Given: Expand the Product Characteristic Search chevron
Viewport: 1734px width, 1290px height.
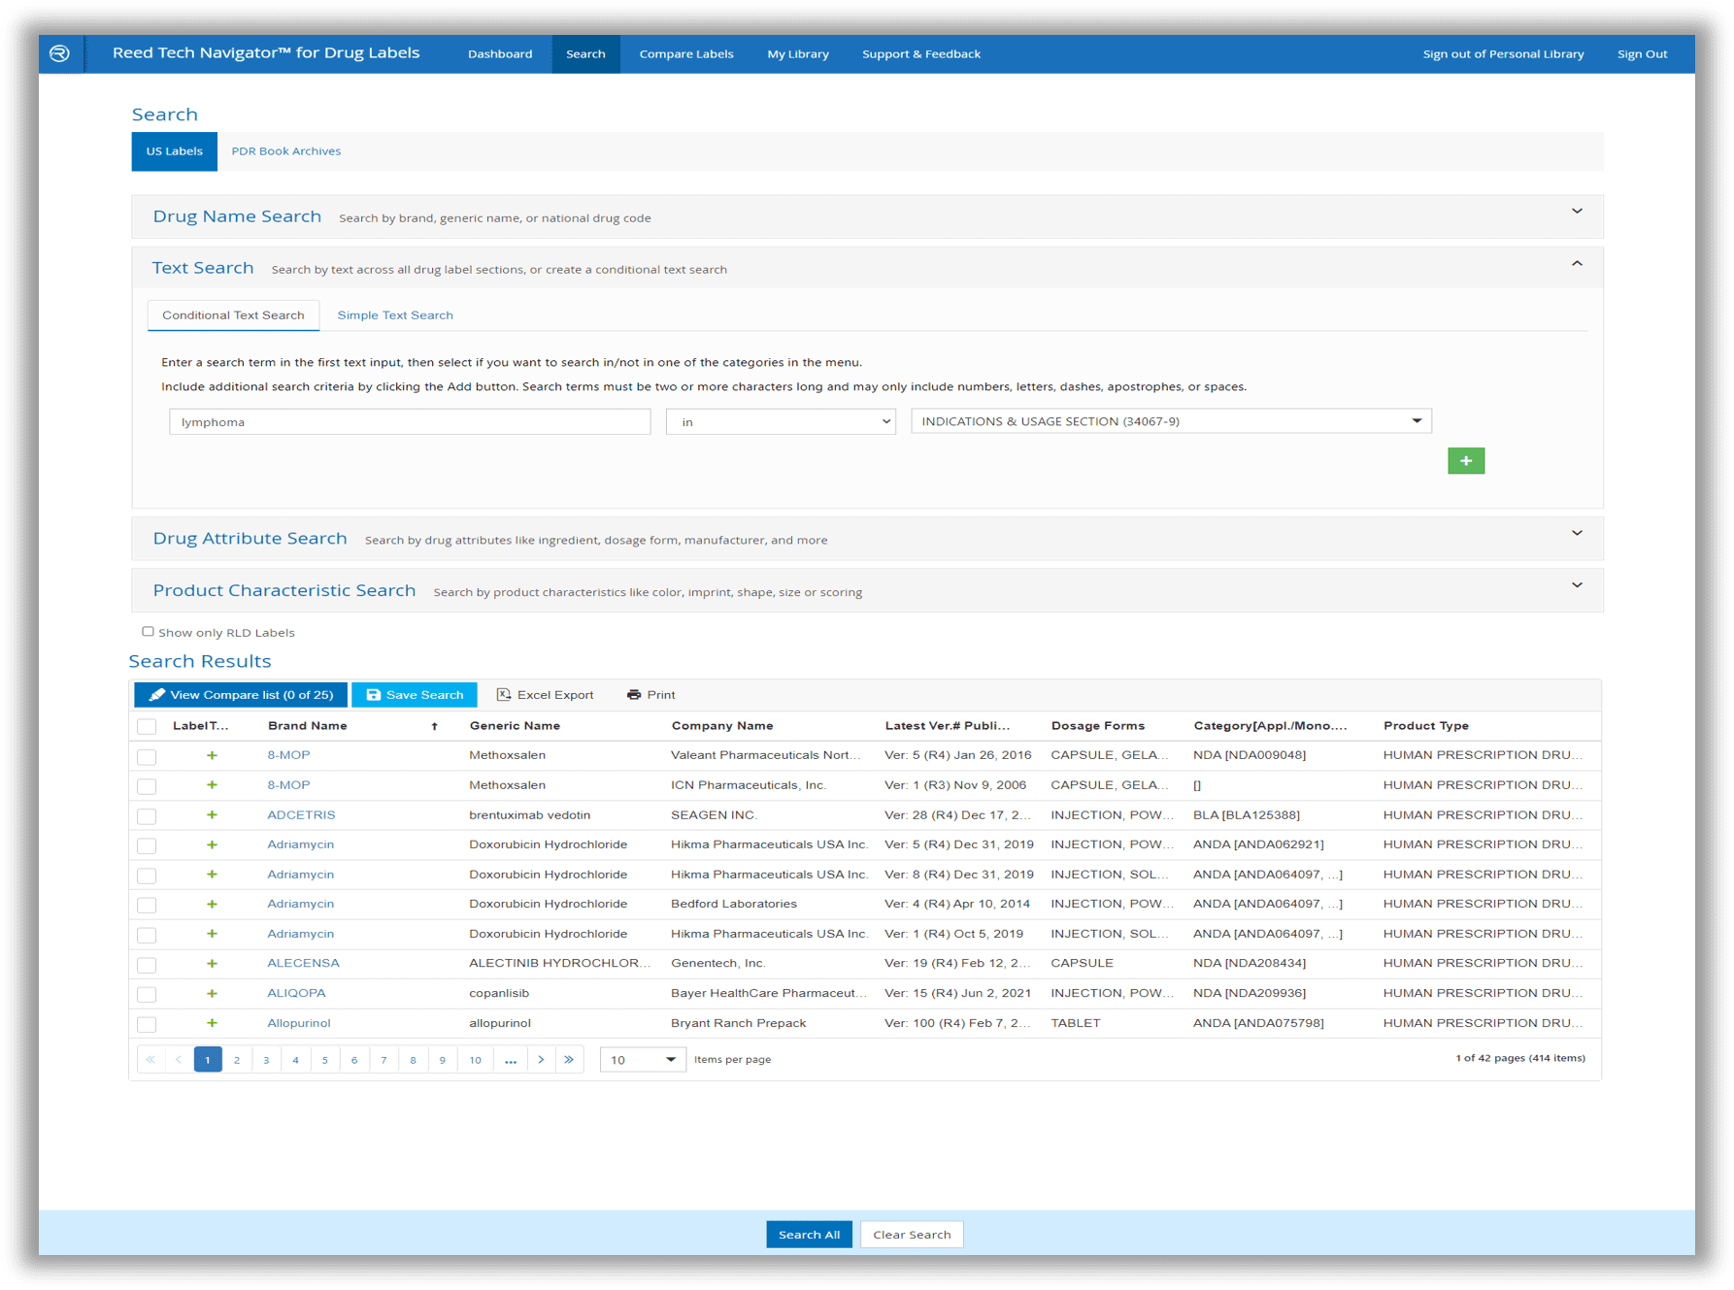Looking at the screenshot, I should (1577, 585).
